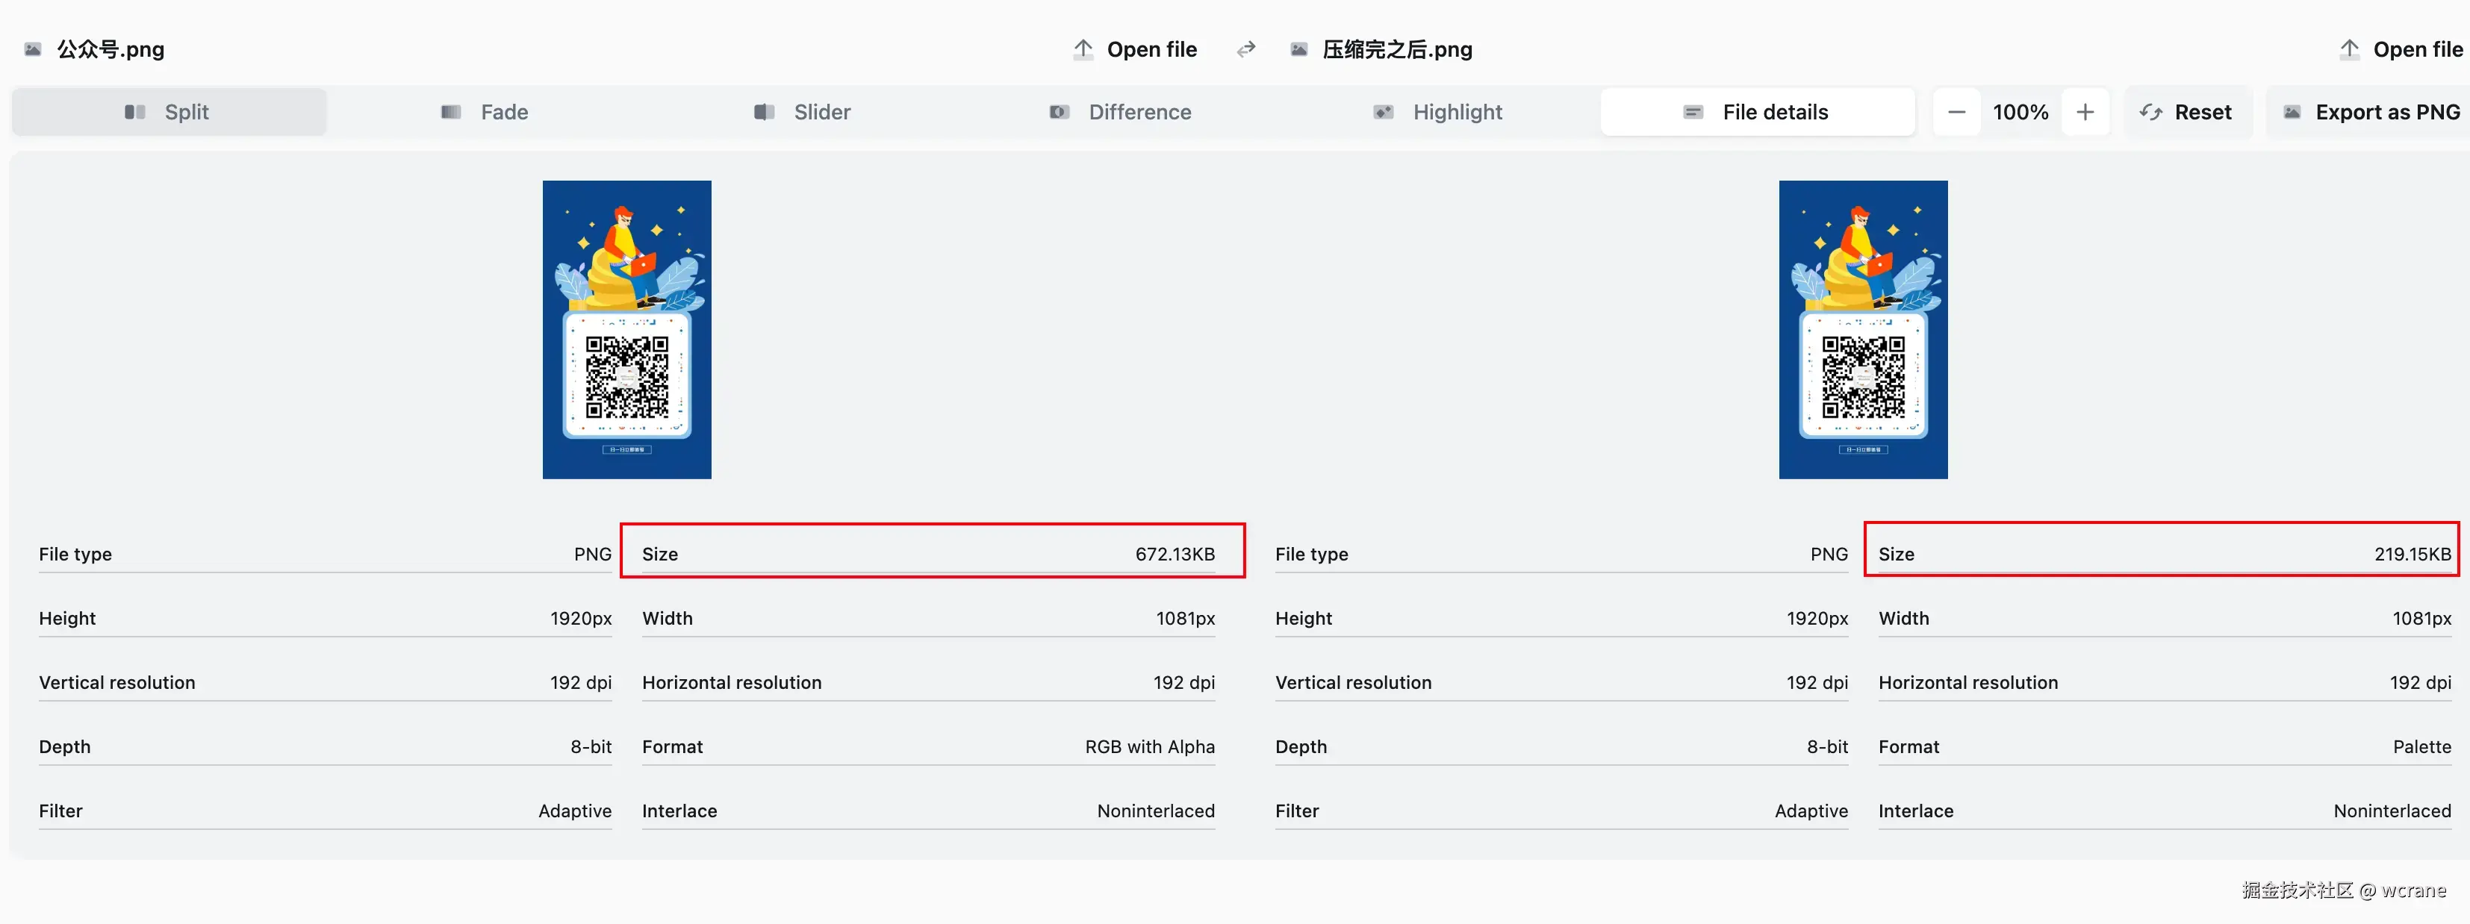Select the Slider comparison tab
The height and width of the screenshot is (924, 2470).
coord(803,112)
